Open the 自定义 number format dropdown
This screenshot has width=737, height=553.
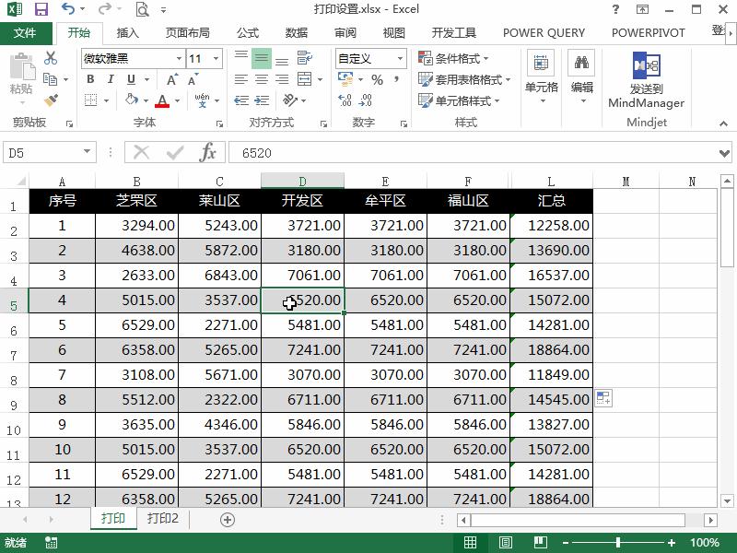(401, 58)
